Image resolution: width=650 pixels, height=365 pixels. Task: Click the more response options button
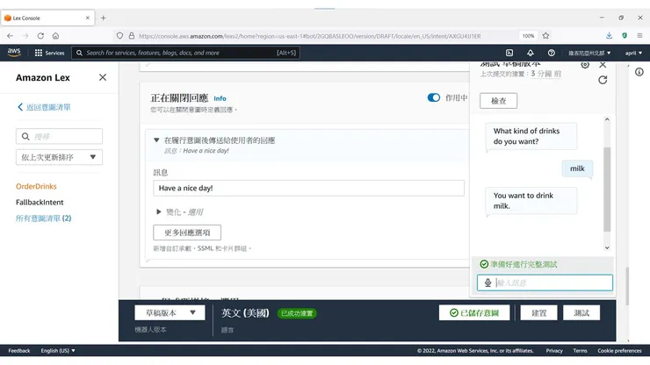tap(187, 233)
